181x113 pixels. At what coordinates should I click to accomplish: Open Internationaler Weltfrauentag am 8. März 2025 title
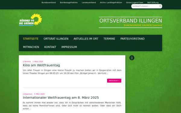[61, 98]
